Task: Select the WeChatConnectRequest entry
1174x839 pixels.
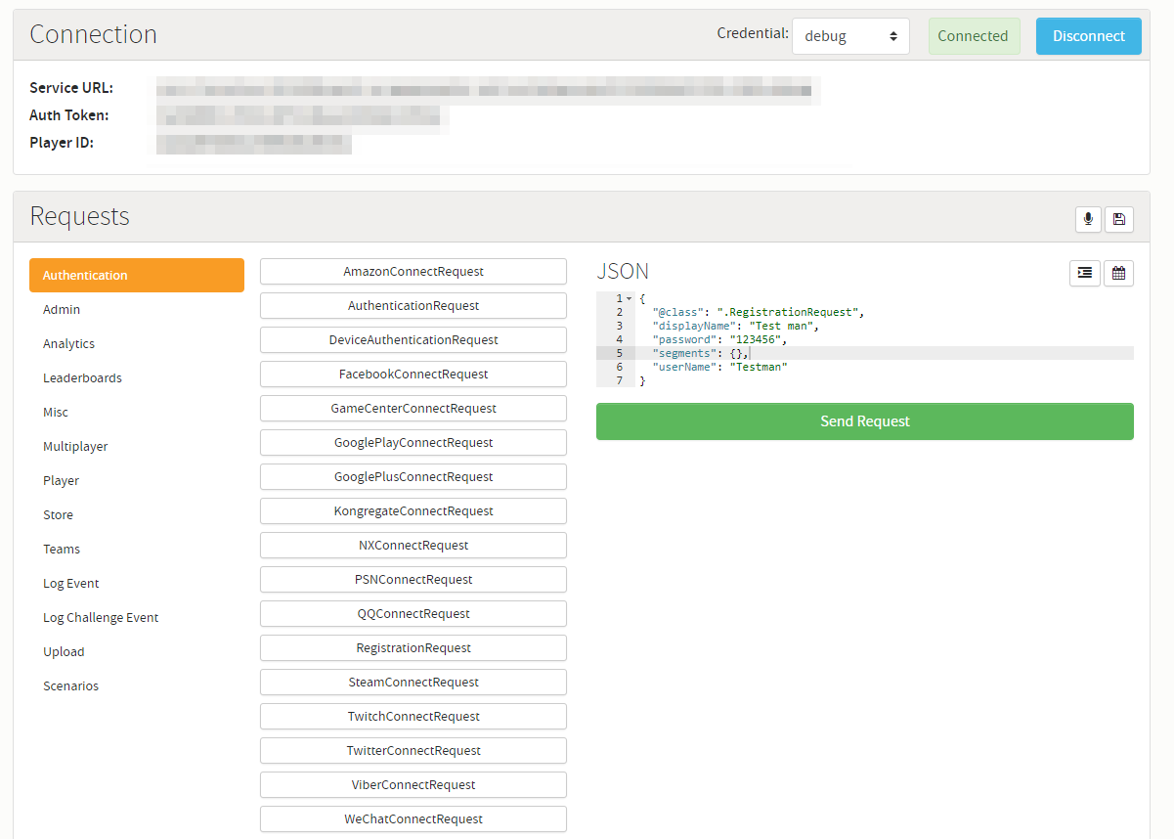Action: pos(413,819)
